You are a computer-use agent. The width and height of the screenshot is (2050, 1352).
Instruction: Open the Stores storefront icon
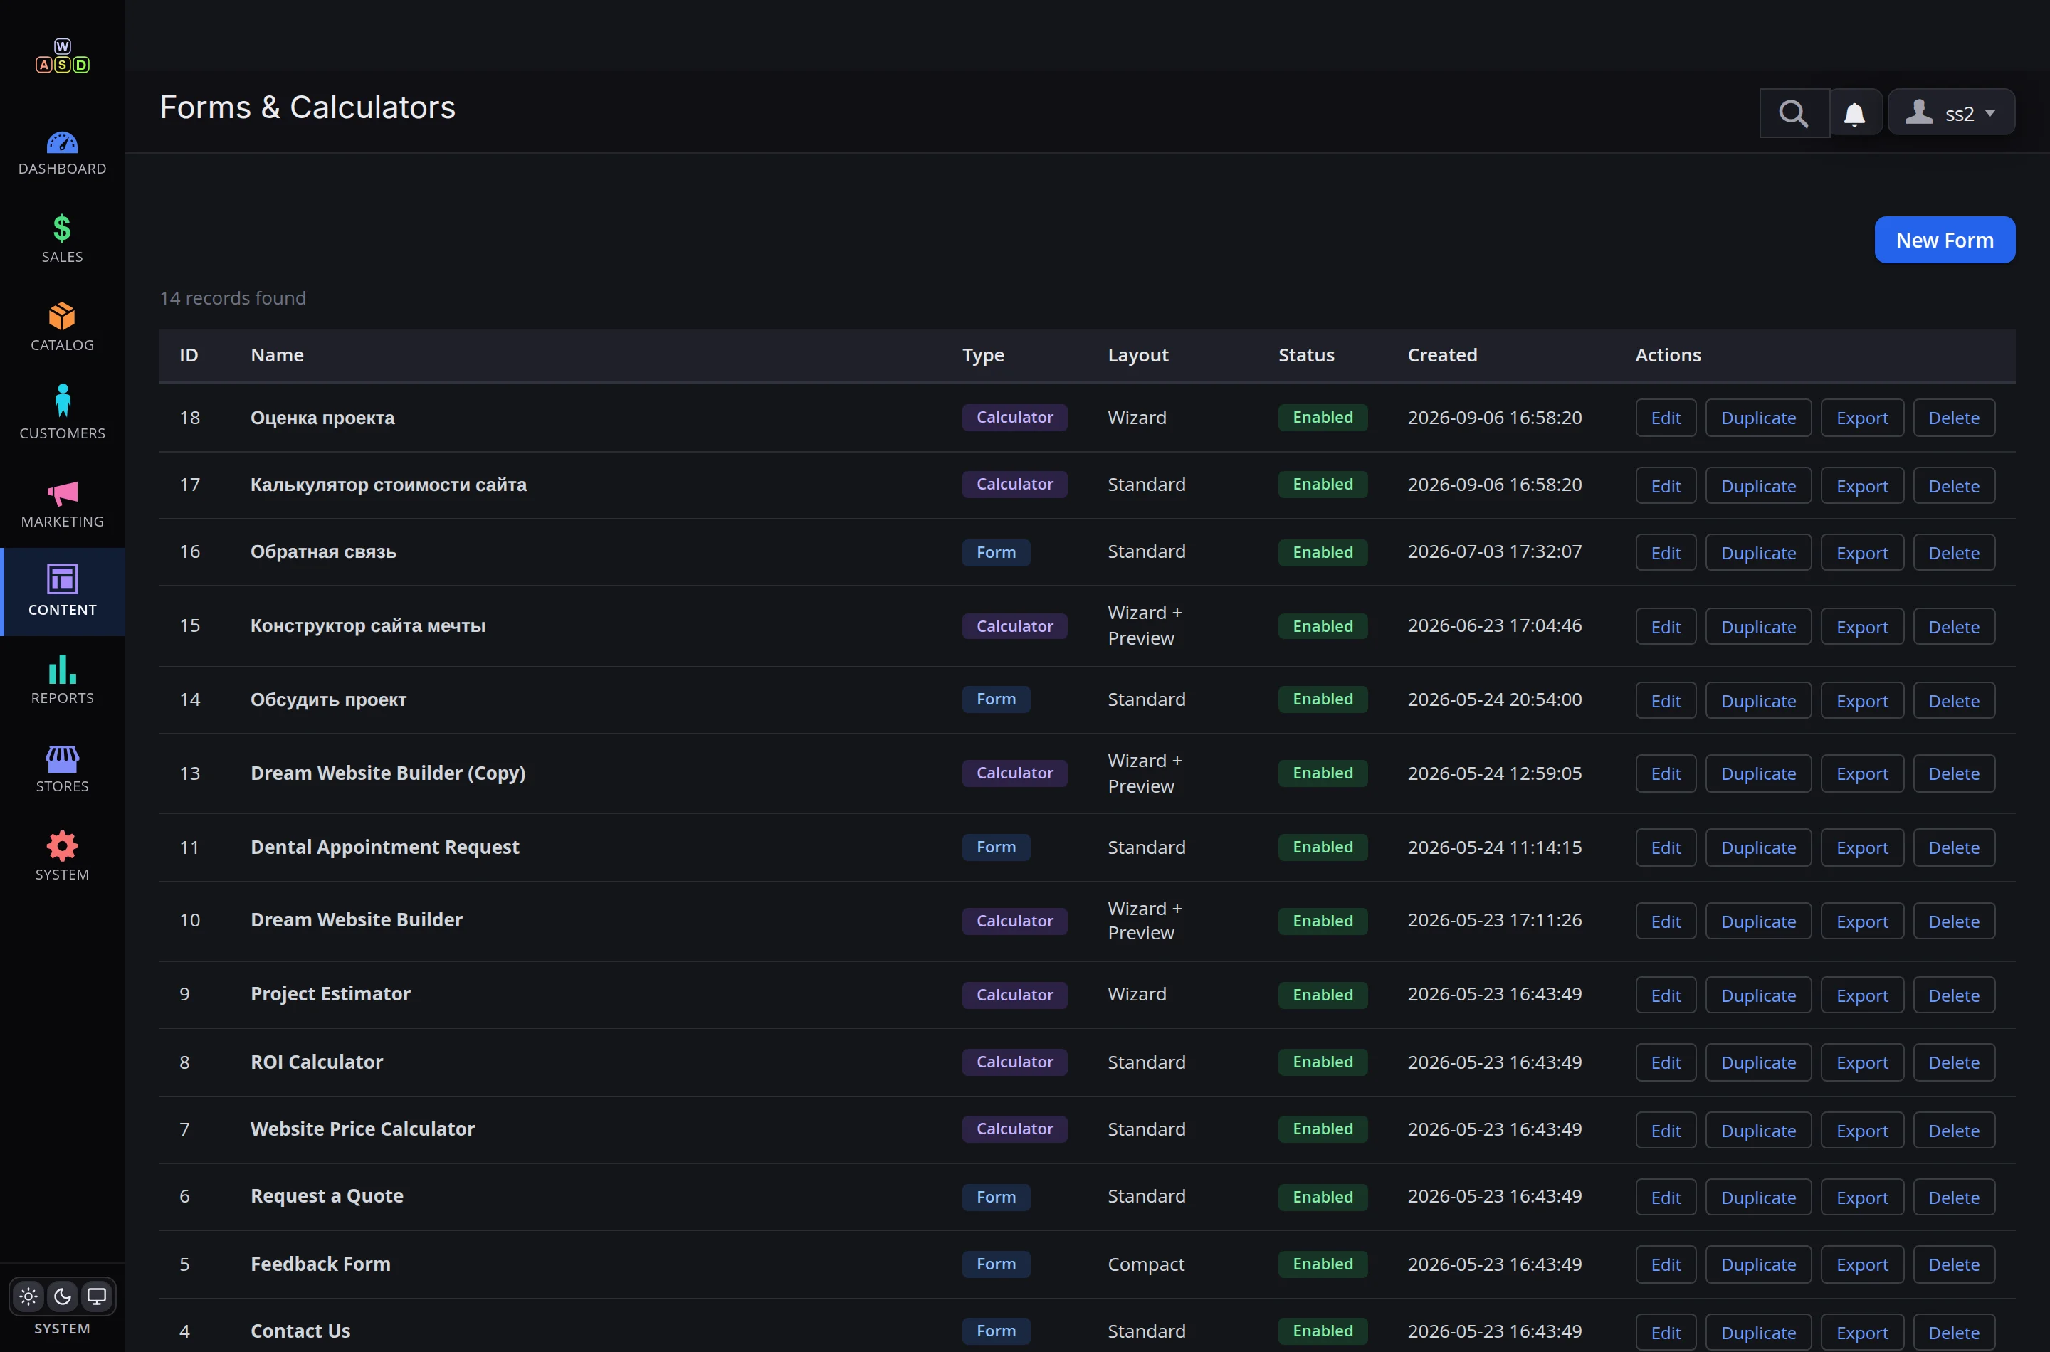coord(62,759)
